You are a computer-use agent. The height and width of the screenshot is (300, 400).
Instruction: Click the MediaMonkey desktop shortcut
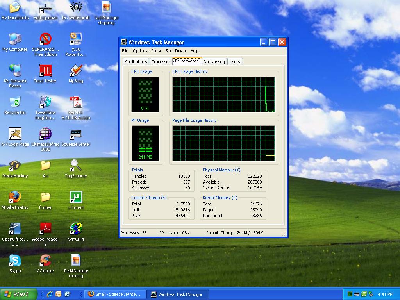[x=15, y=166]
